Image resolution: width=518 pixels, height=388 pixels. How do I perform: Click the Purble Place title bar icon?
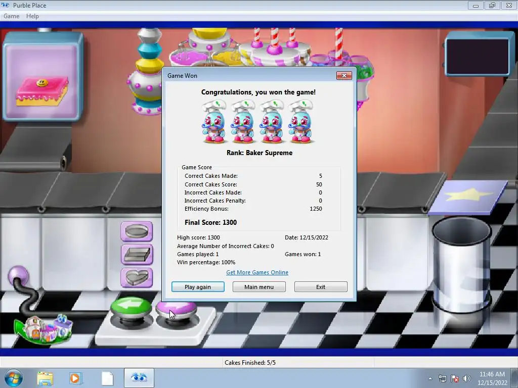click(x=5, y=5)
